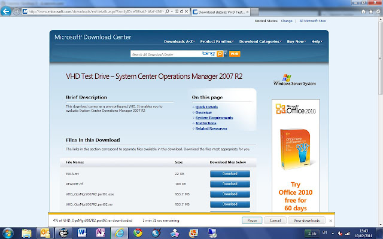Open the orange presentation app on taskbar
Viewport: 383px width, 239px height.
click(193, 233)
